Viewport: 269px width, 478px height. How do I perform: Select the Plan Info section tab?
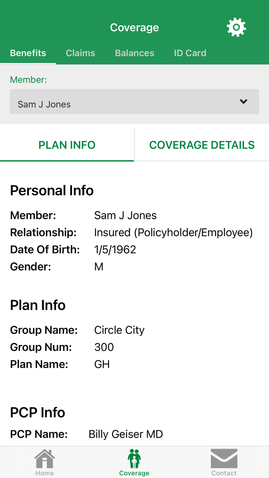[67, 145]
